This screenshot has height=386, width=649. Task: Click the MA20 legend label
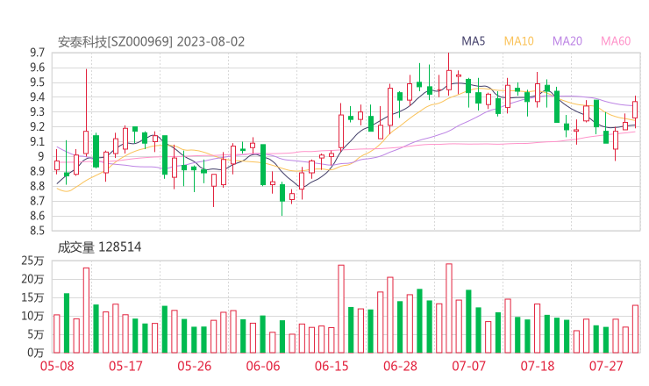[567, 41]
